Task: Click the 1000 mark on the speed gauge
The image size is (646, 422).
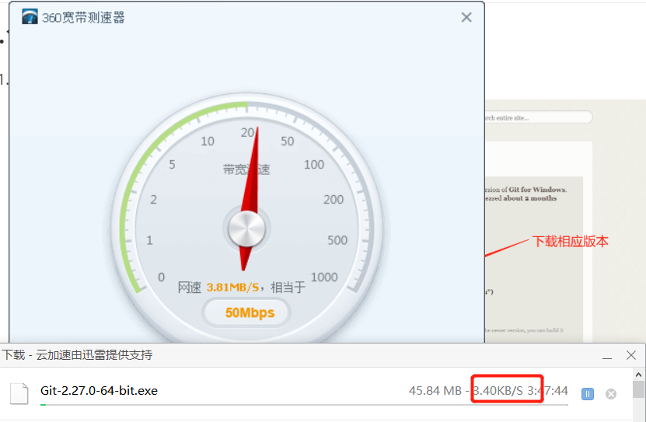Action: (323, 277)
